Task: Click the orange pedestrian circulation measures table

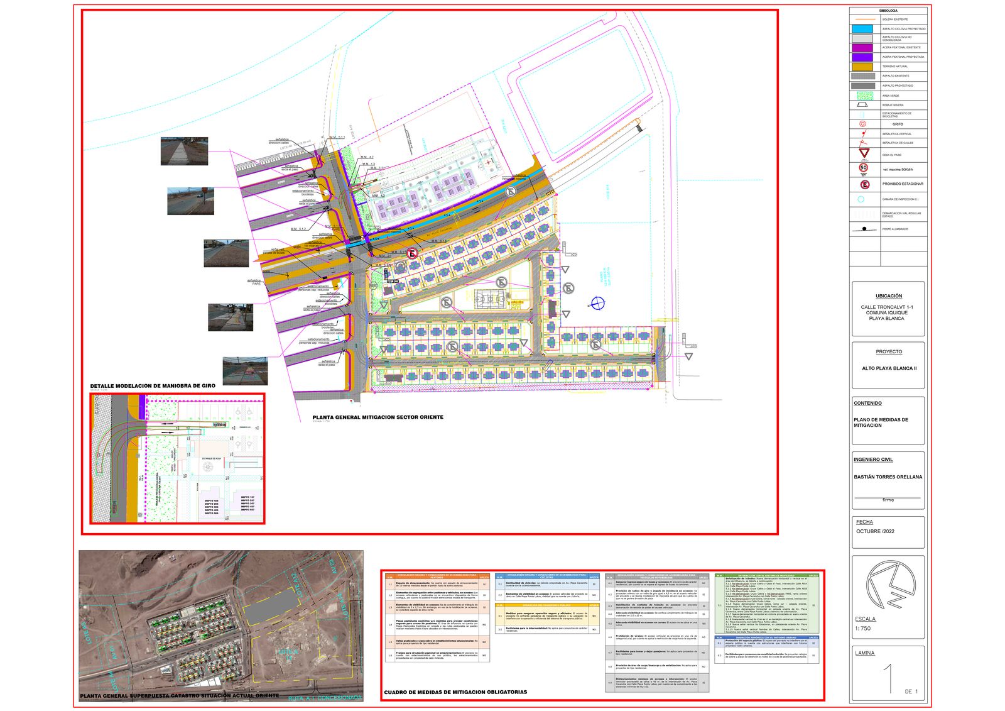Action: point(438,617)
